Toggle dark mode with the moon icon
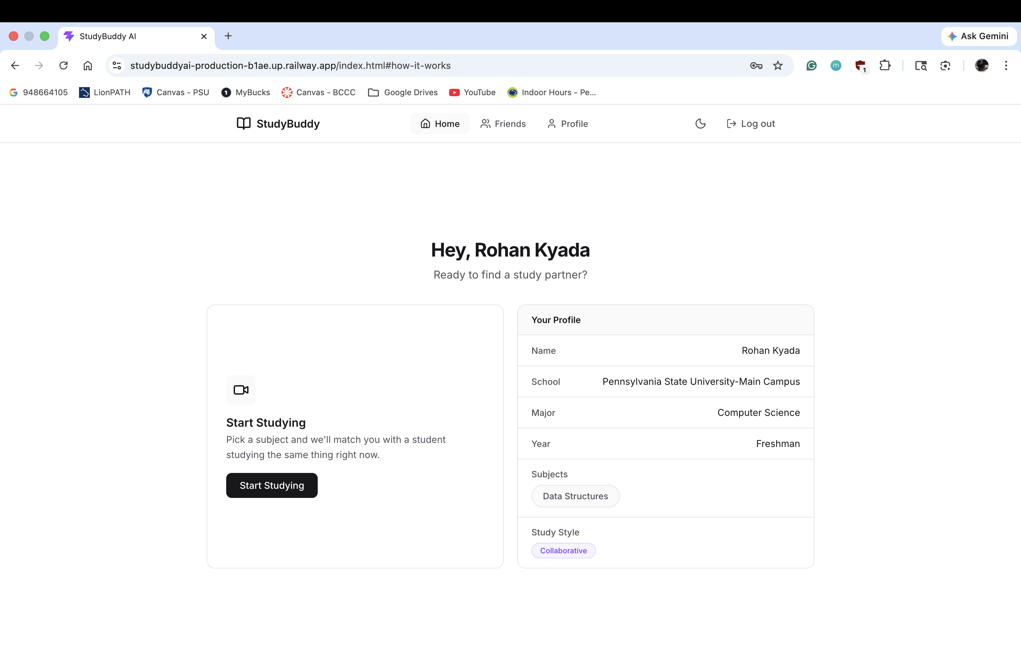Viewport: 1021px width, 663px height. pyautogui.click(x=700, y=124)
